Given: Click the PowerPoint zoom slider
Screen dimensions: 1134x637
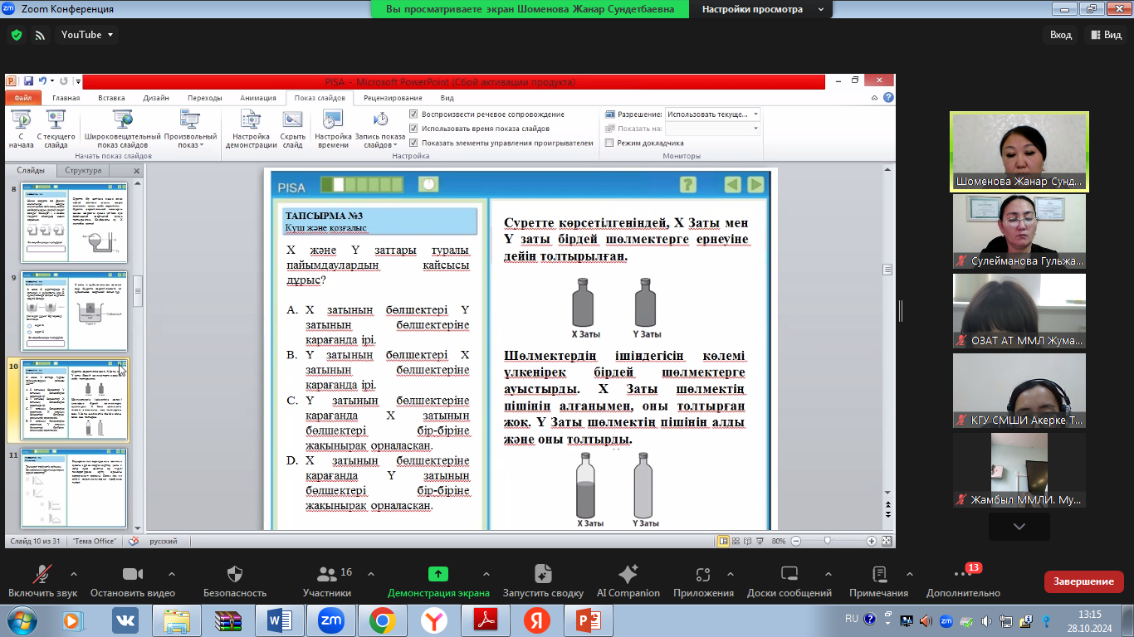Looking at the screenshot, I should 827,541.
